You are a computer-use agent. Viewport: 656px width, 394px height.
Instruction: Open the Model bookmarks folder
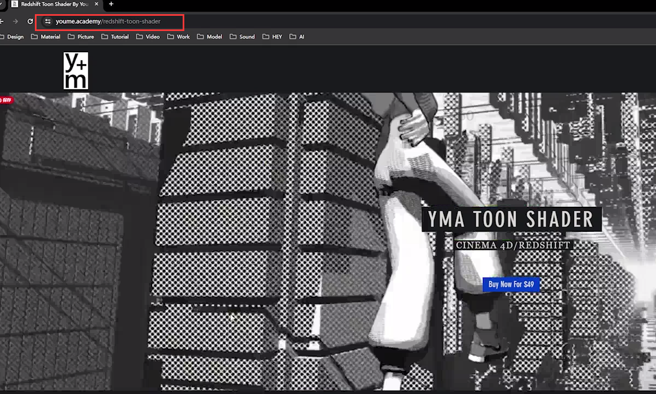click(210, 36)
